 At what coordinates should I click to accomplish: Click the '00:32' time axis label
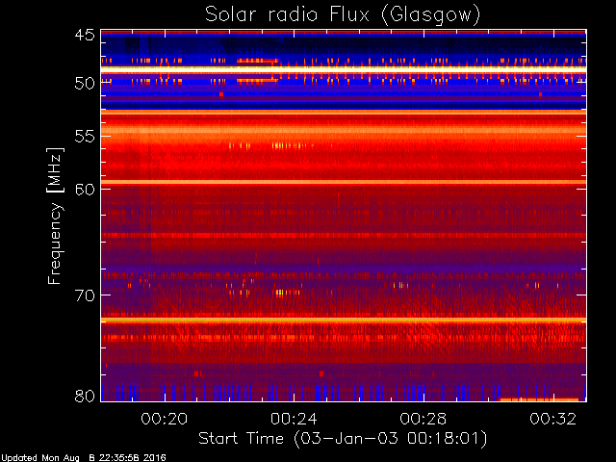tap(552, 419)
